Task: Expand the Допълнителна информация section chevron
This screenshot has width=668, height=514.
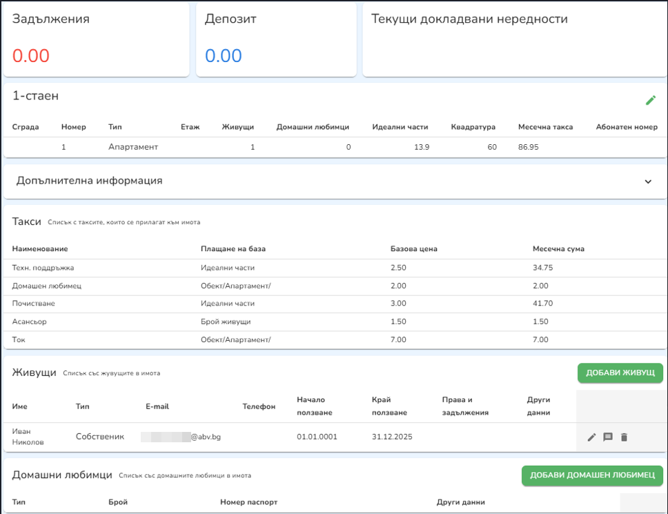Action: pyautogui.click(x=647, y=182)
